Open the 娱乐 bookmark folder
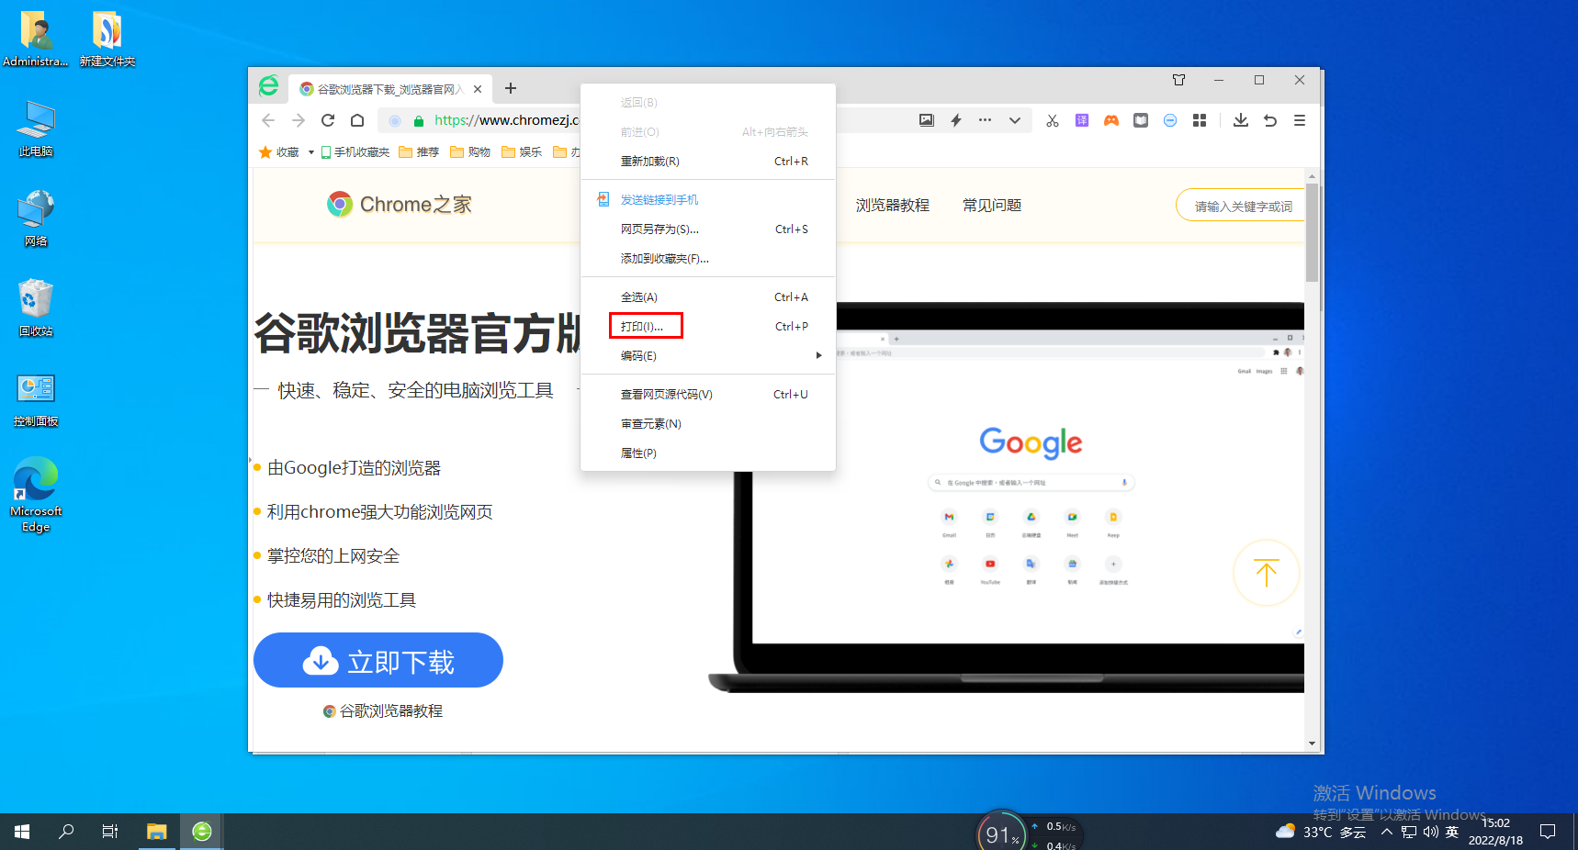The height and width of the screenshot is (850, 1578). pyautogui.click(x=522, y=152)
